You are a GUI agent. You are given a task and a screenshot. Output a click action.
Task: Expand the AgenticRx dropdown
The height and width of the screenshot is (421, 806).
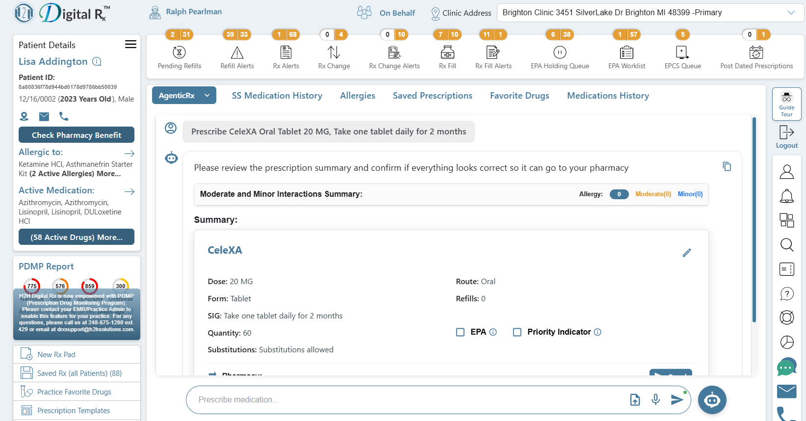coord(184,96)
